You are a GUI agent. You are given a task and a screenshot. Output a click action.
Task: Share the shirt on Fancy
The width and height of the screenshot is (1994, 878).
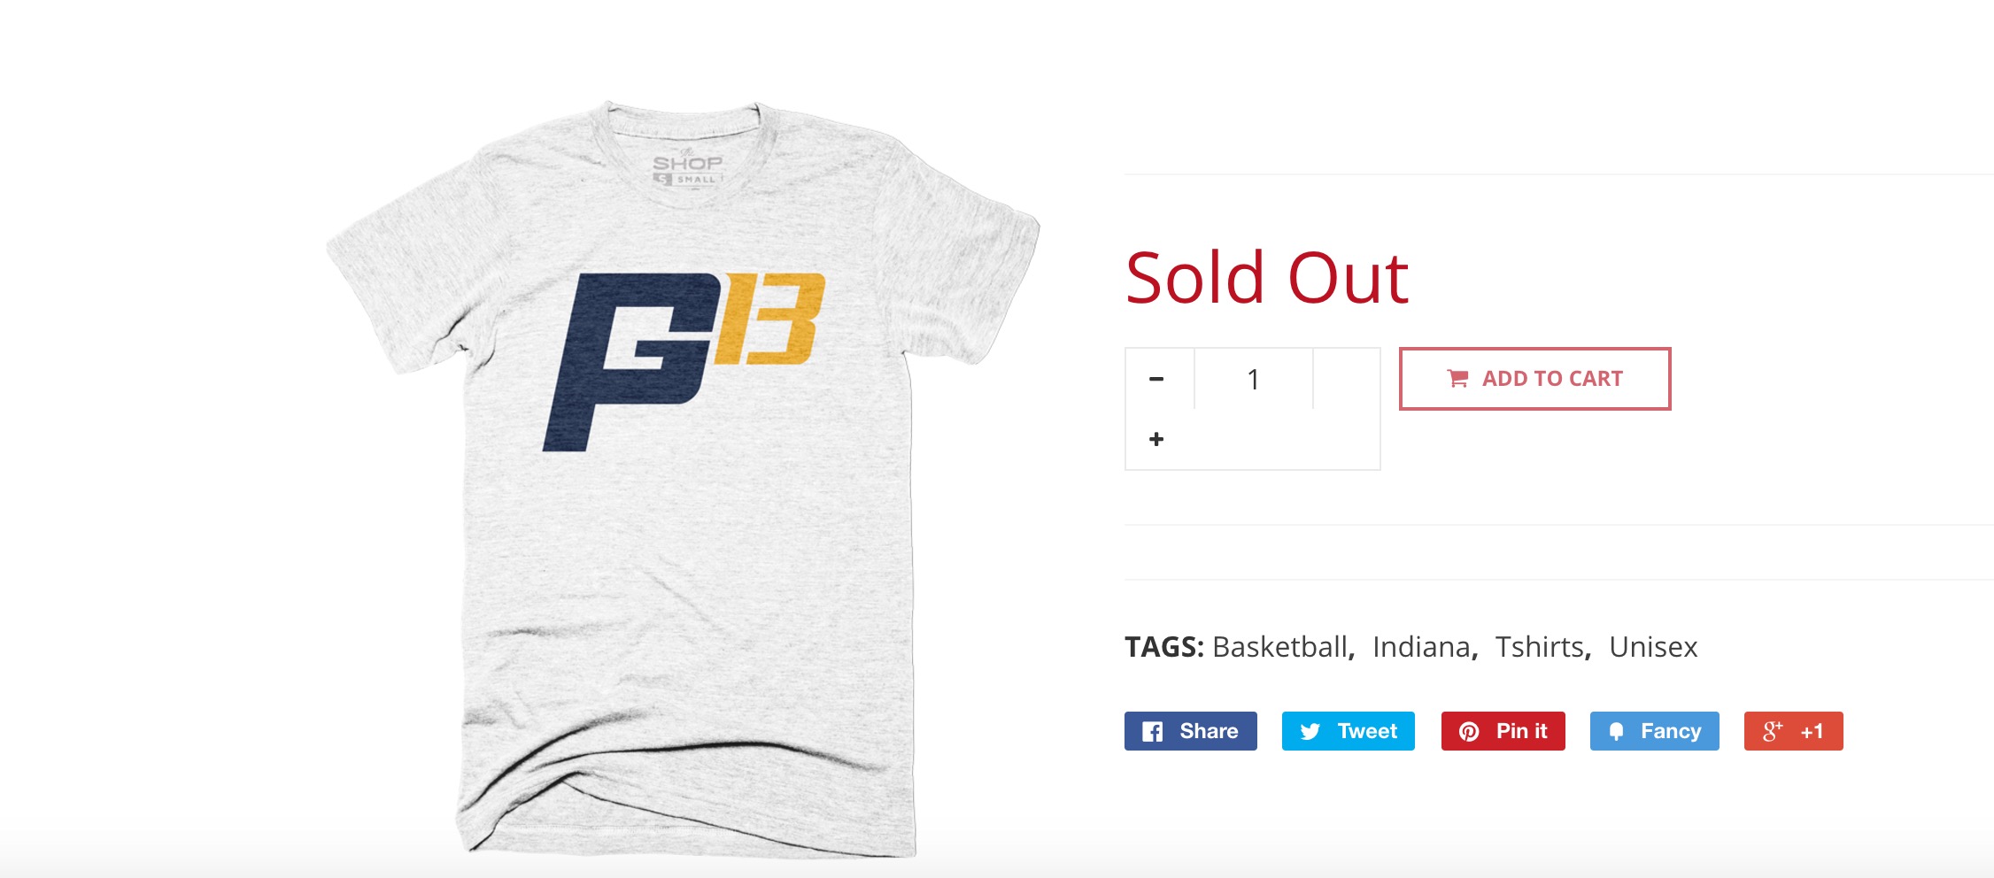tap(1655, 731)
